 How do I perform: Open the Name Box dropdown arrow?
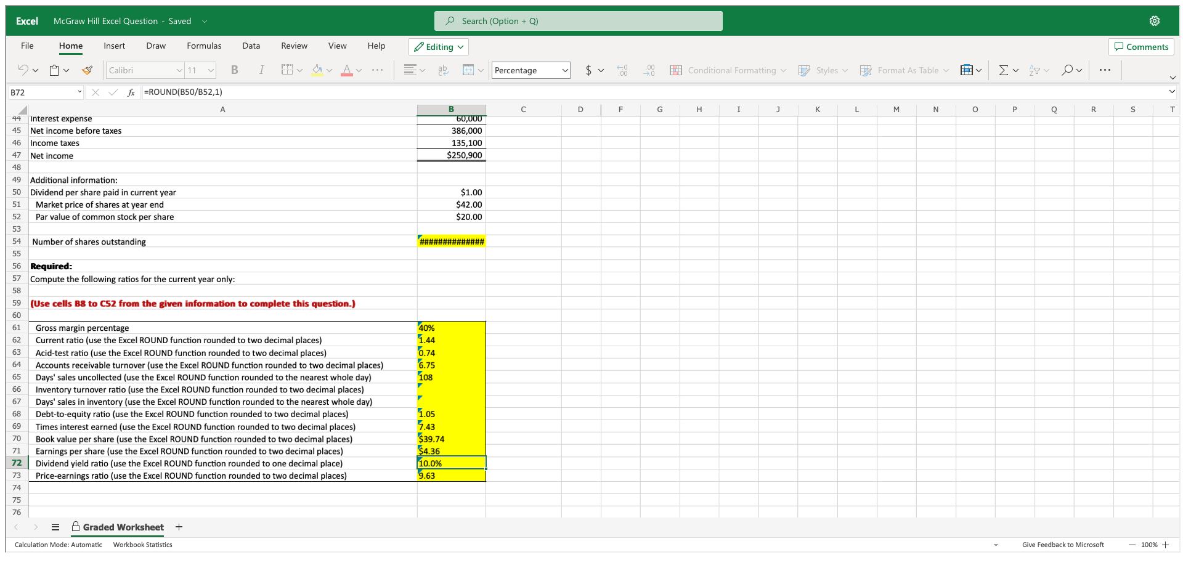(79, 92)
